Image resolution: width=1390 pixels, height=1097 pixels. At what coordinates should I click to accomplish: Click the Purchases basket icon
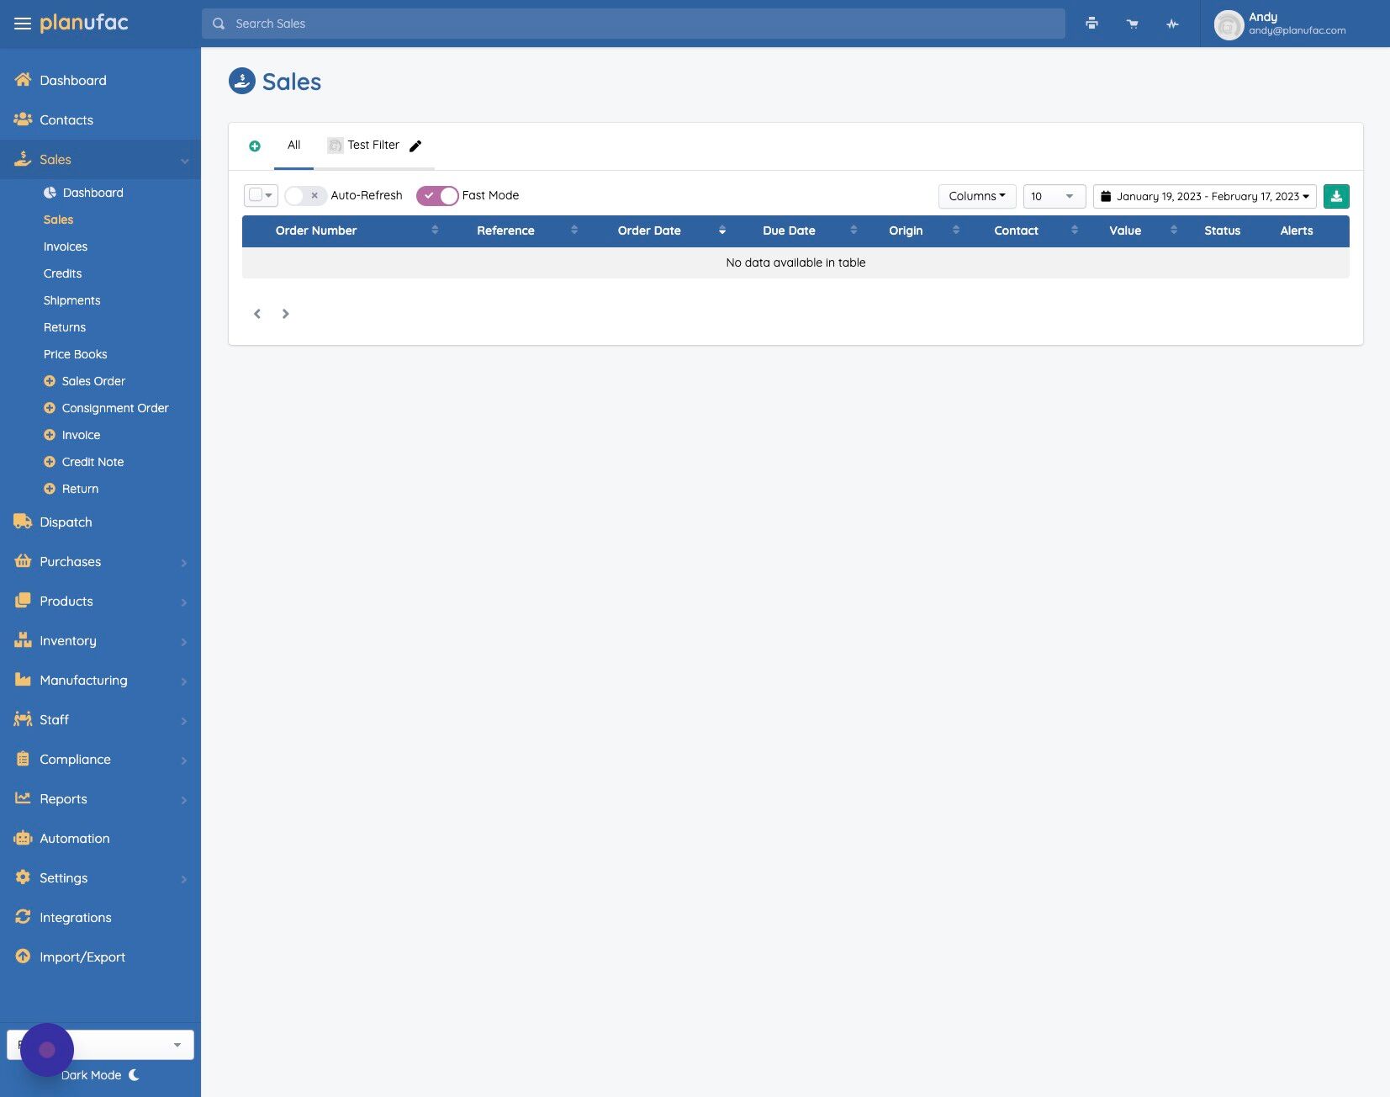pyautogui.click(x=23, y=561)
